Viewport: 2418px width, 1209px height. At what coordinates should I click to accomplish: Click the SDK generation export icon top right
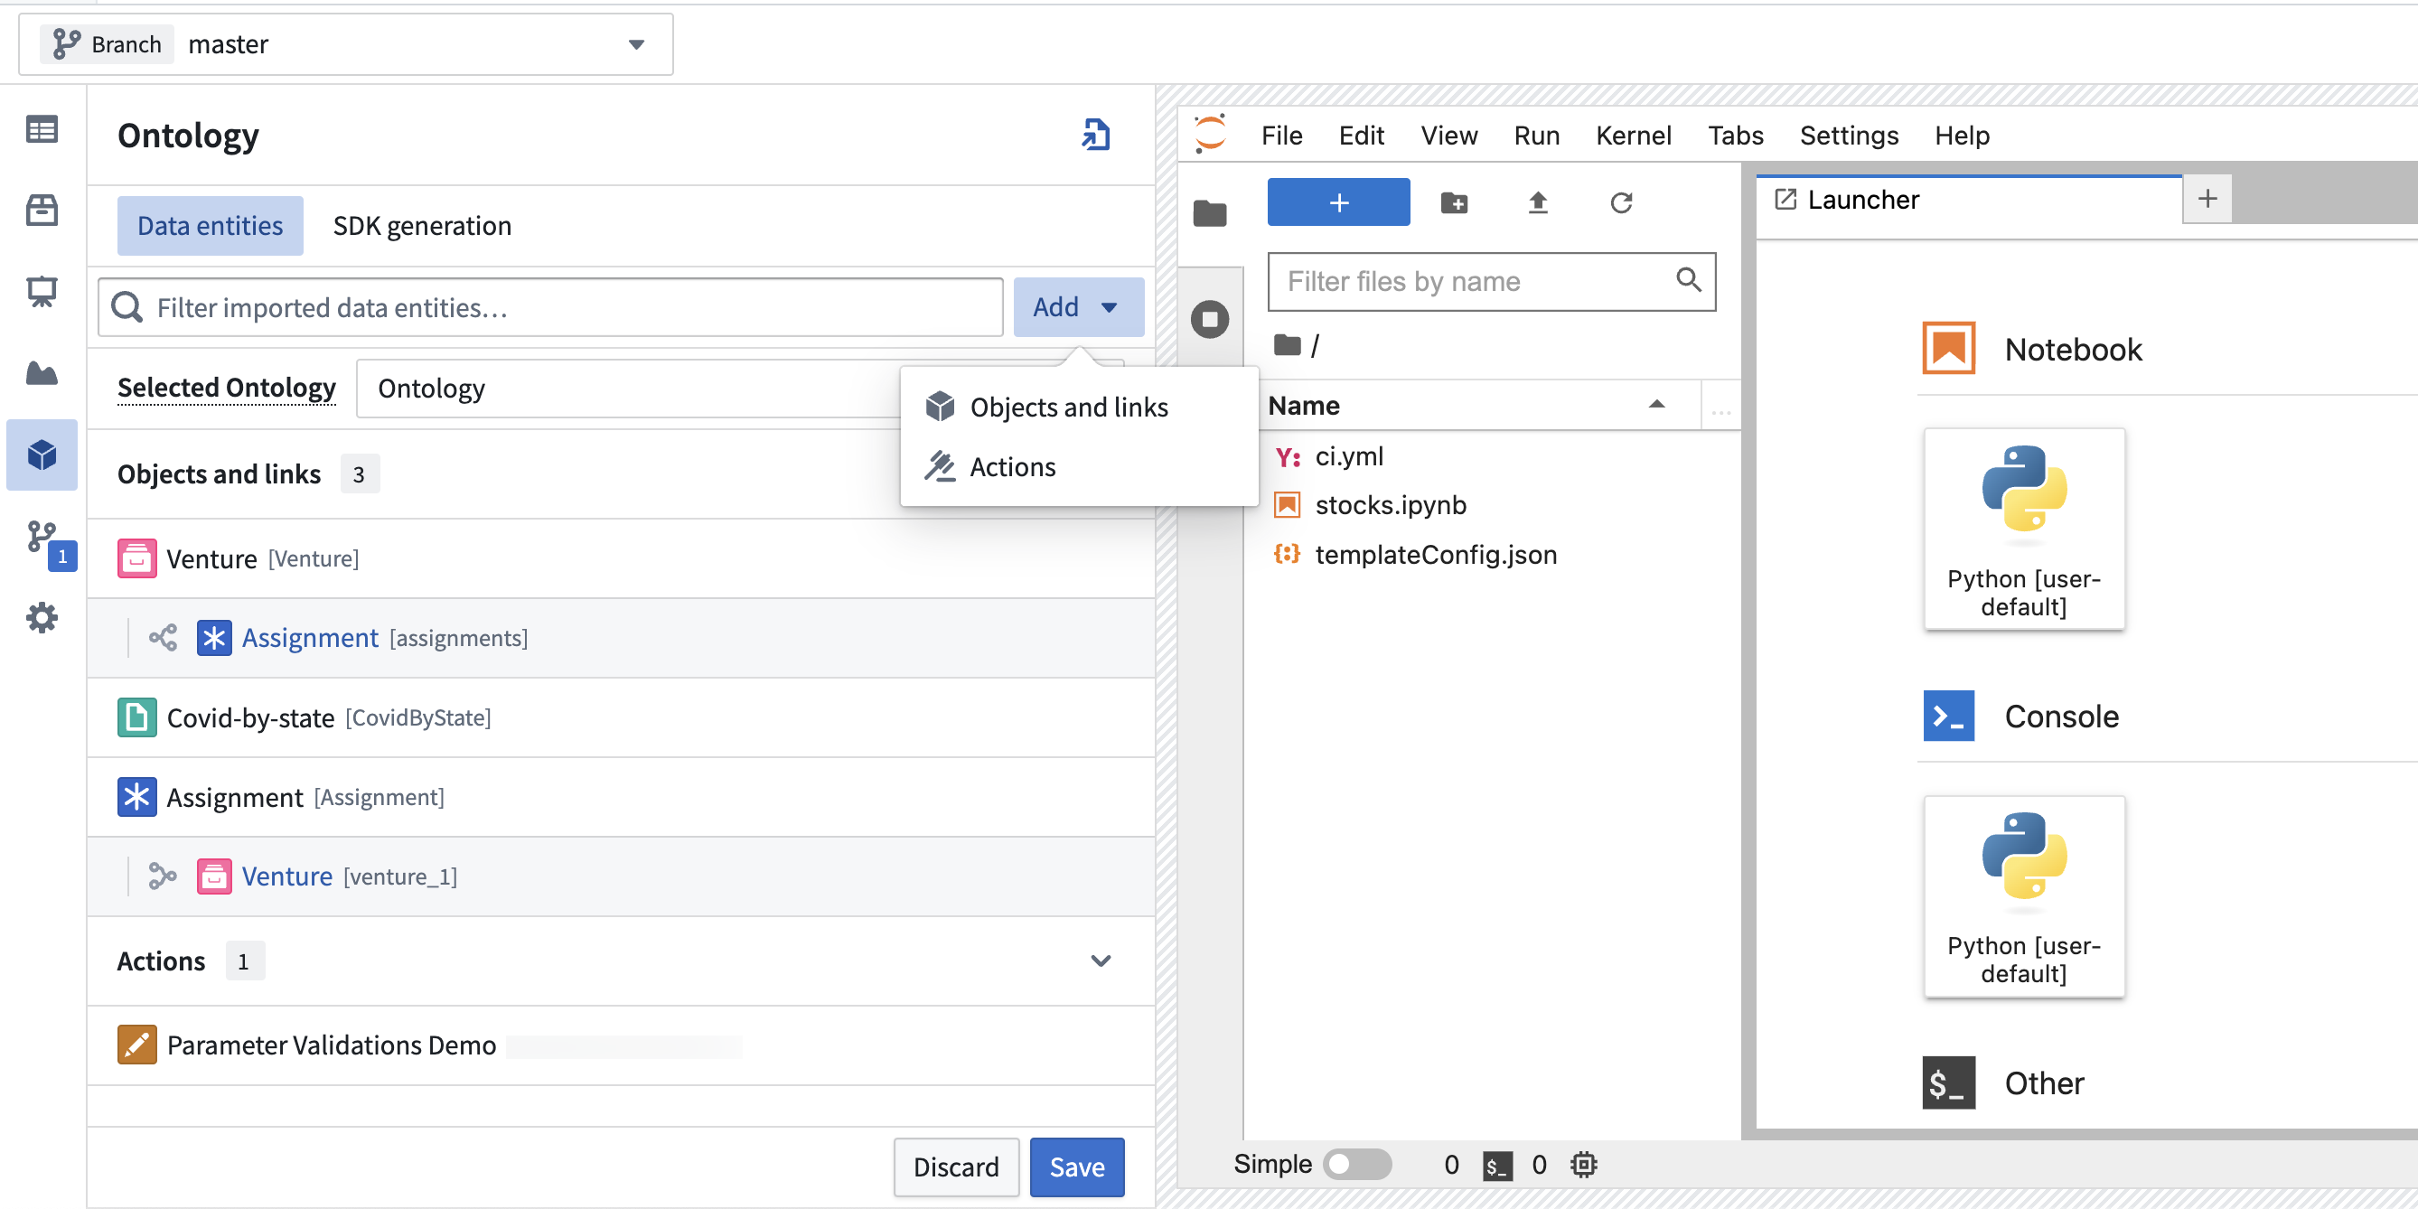point(1098,134)
